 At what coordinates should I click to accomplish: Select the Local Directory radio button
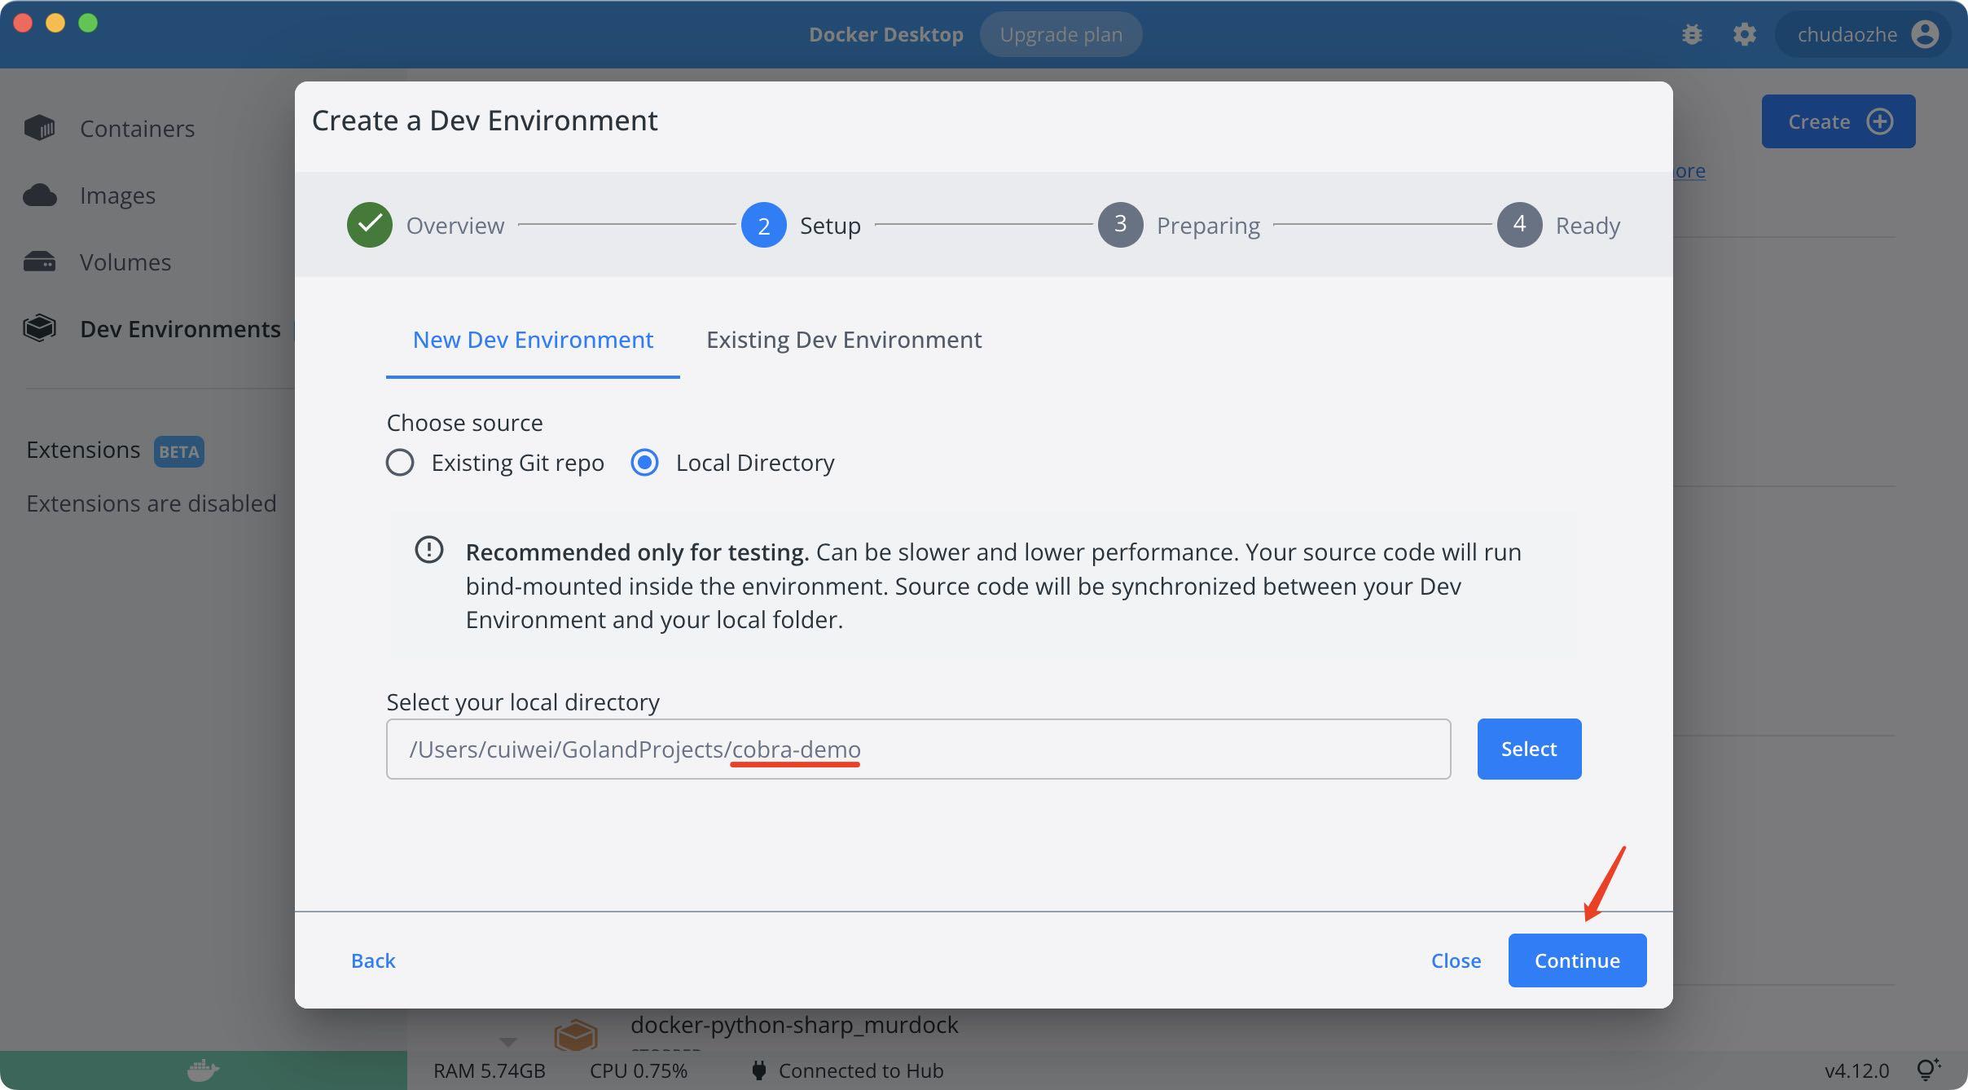(644, 463)
